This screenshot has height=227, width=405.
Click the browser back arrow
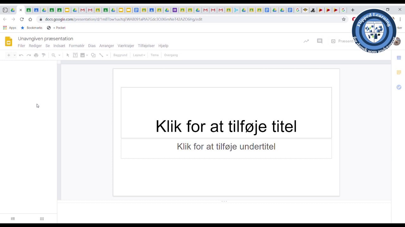click(5, 19)
